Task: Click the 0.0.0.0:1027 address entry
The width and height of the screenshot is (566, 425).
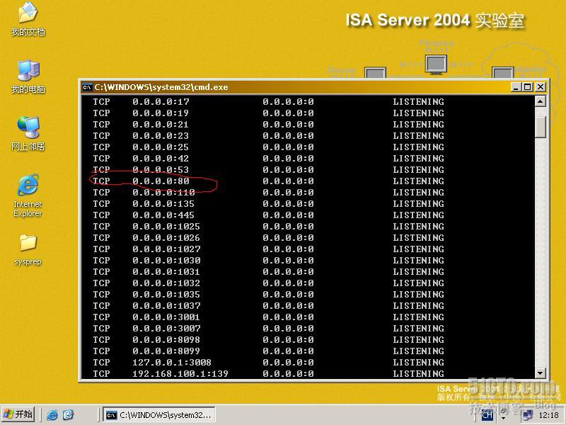Action: click(x=166, y=249)
